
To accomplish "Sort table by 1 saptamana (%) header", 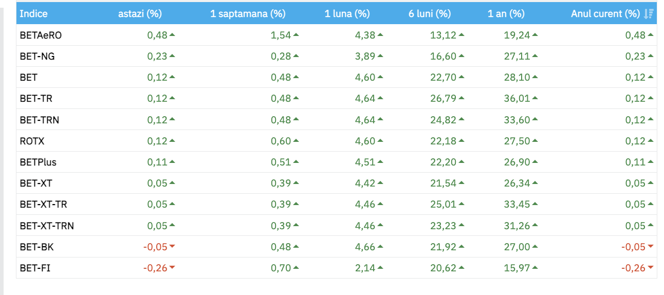I will coord(248,14).
